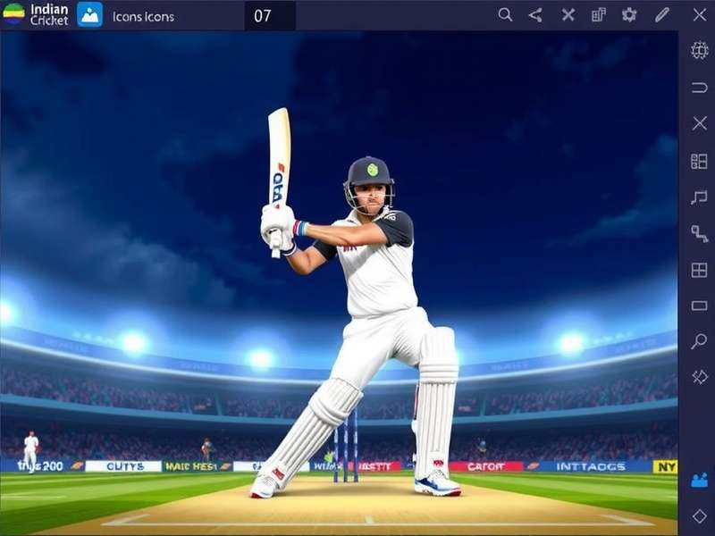Image resolution: width=715 pixels, height=536 pixels.
Task: Select the pencil edit icon
Action: click(661, 14)
